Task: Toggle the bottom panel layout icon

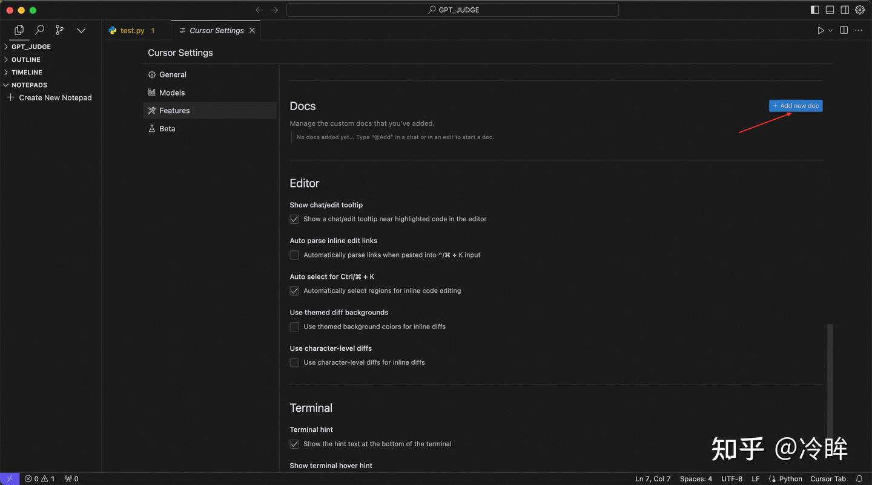Action: tap(830, 10)
